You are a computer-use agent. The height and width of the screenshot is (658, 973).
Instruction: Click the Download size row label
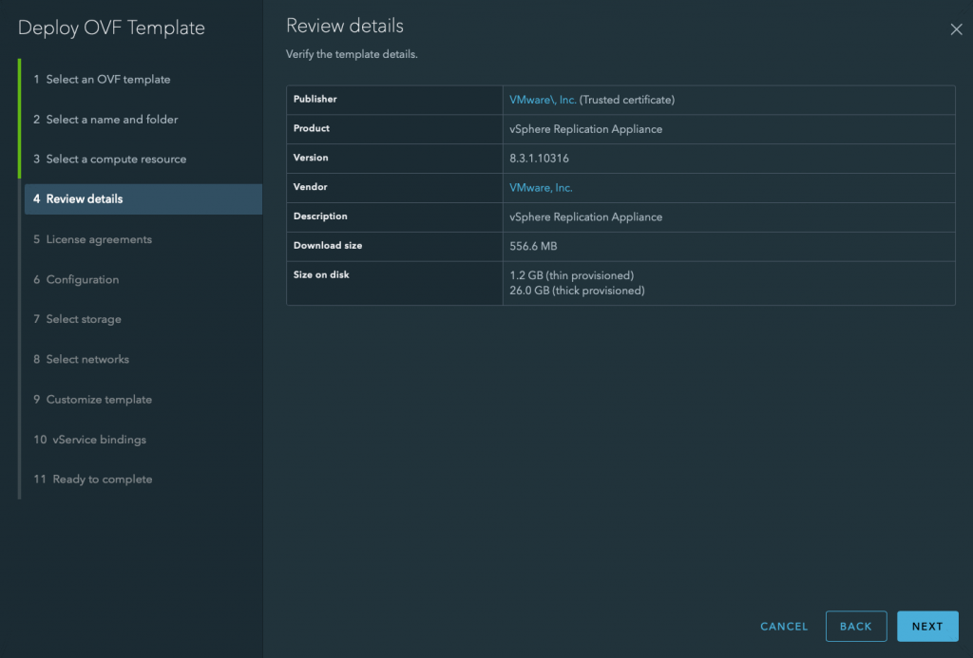coord(328,246)
